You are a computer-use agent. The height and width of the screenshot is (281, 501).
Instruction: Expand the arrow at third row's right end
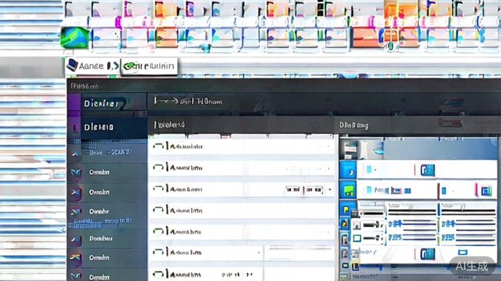coord(330,189)
